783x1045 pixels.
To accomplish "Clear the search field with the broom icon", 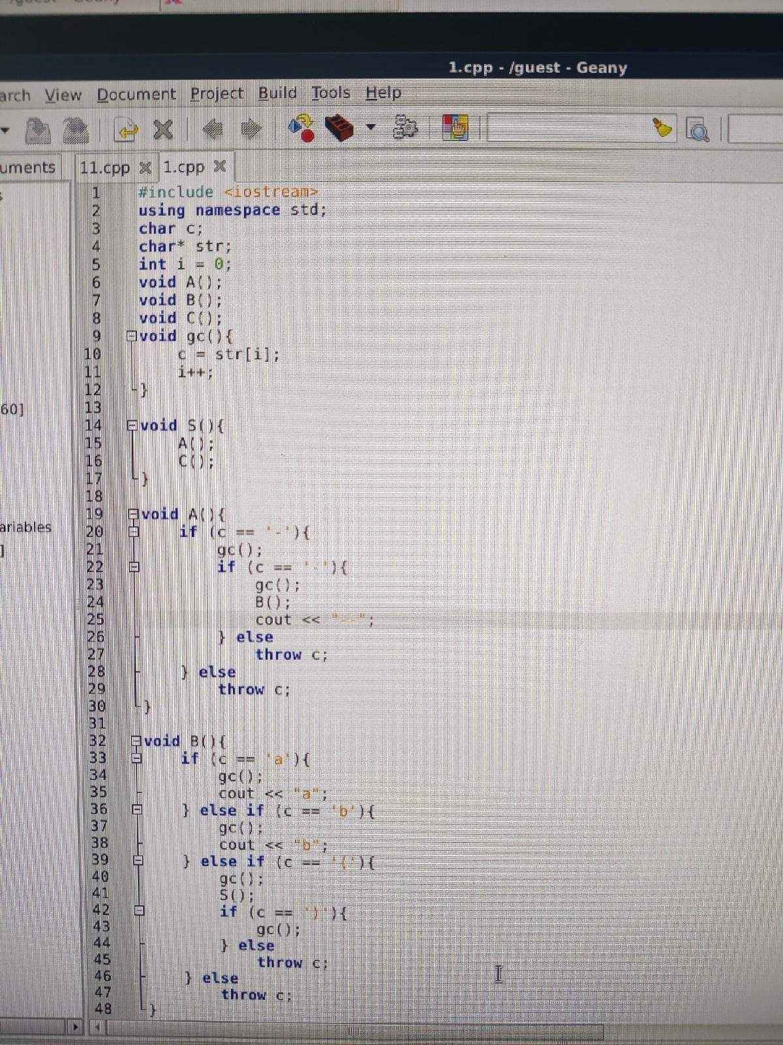I will pyautogui.click(x=663, y=127).
